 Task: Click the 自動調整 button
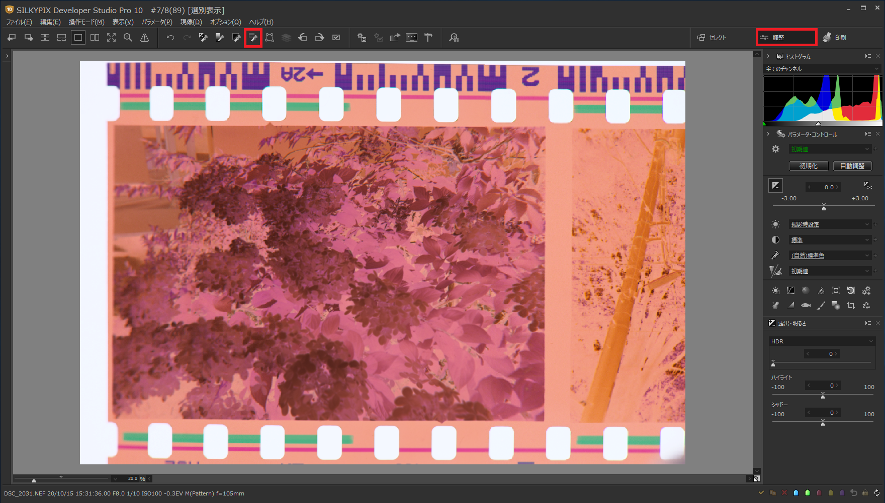pos(852,166)
